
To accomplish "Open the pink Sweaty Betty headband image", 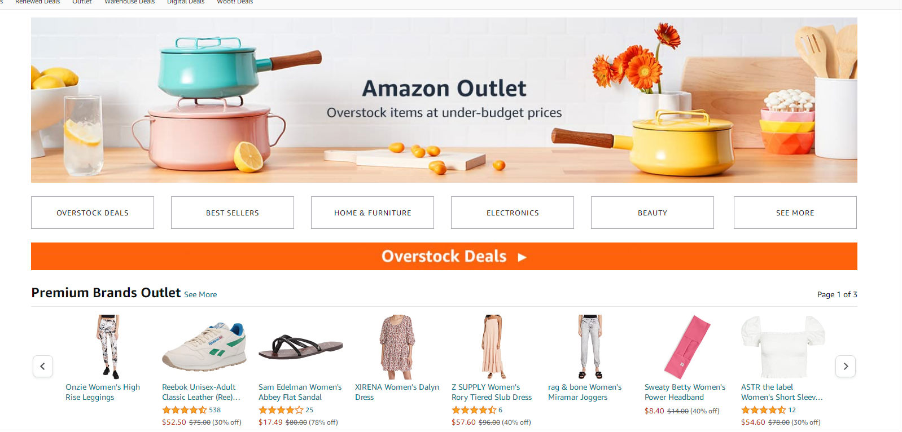I will 688,347.
